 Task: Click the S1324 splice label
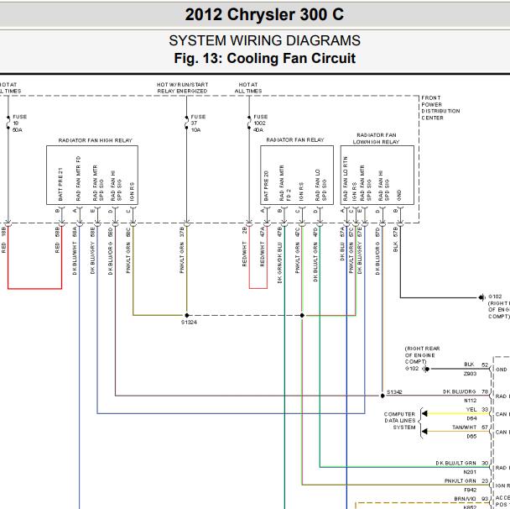[x=189, y=322]
